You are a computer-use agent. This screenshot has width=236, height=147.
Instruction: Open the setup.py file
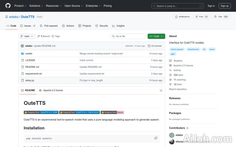coord(30,80)
